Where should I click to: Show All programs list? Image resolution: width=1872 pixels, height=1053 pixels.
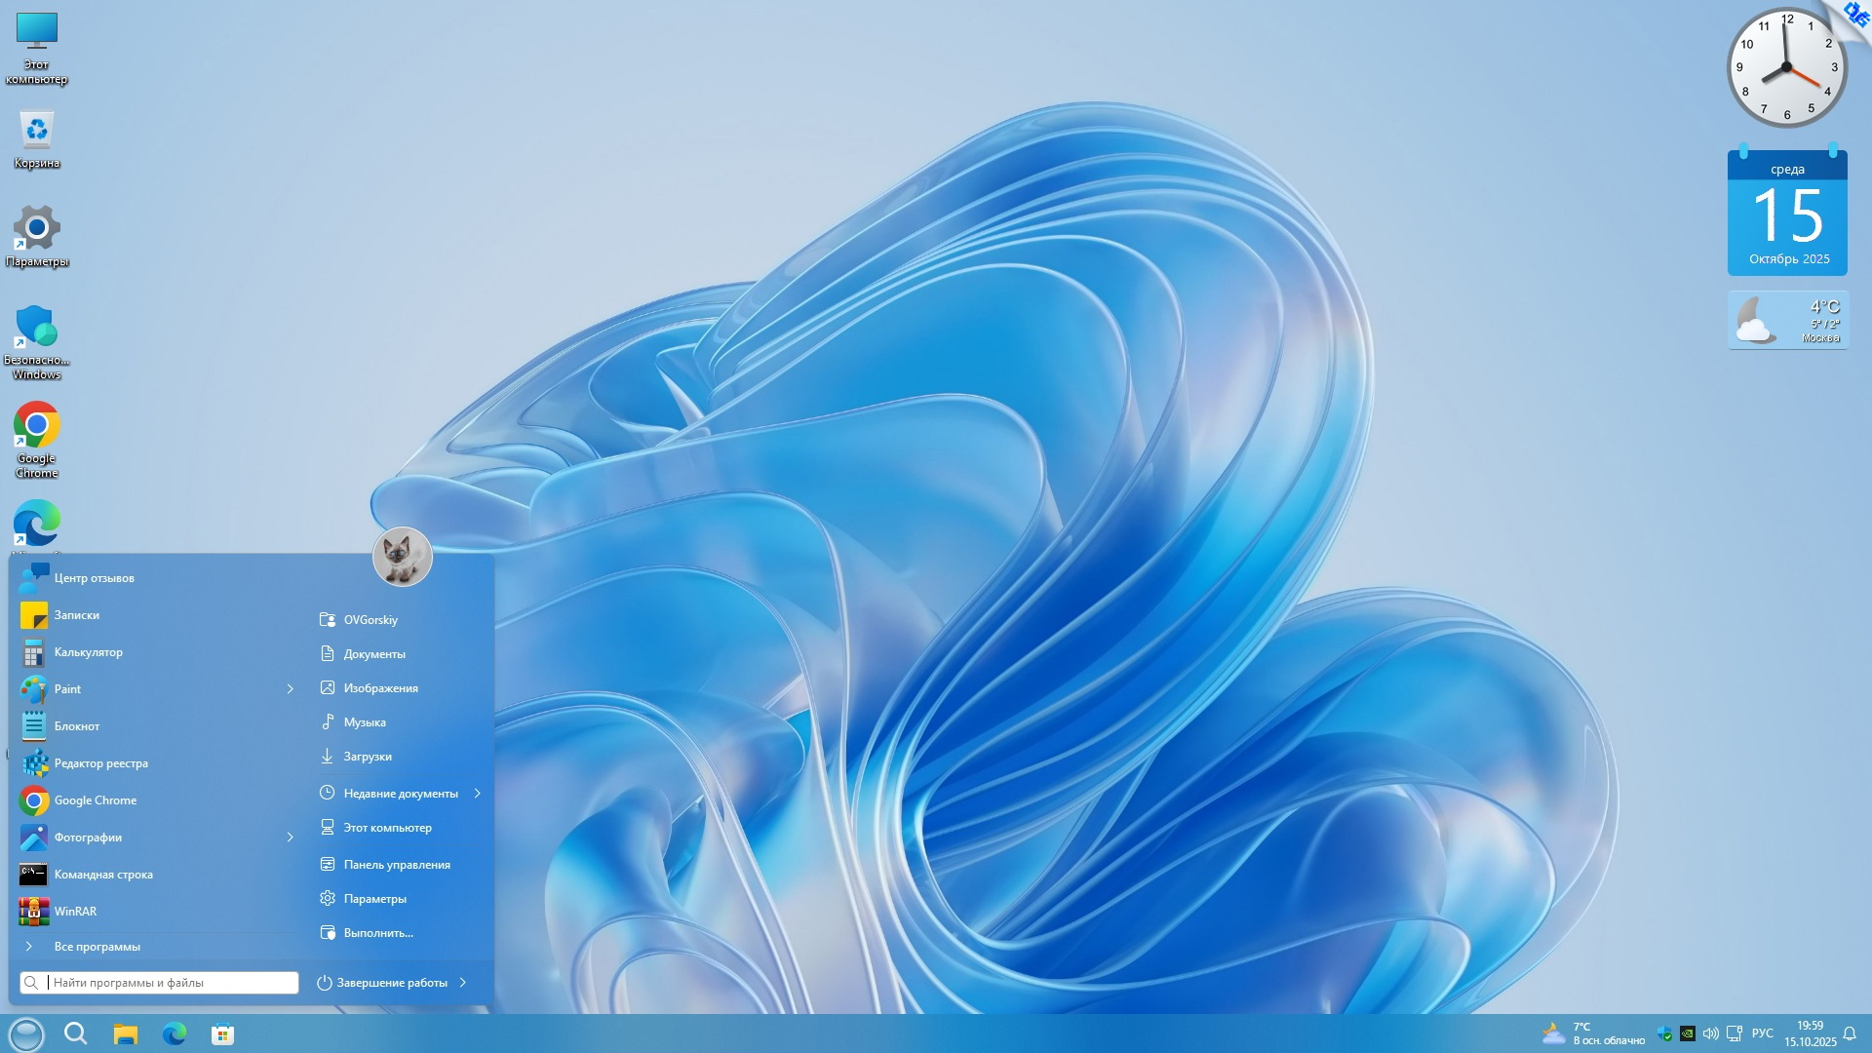[97, 947]
